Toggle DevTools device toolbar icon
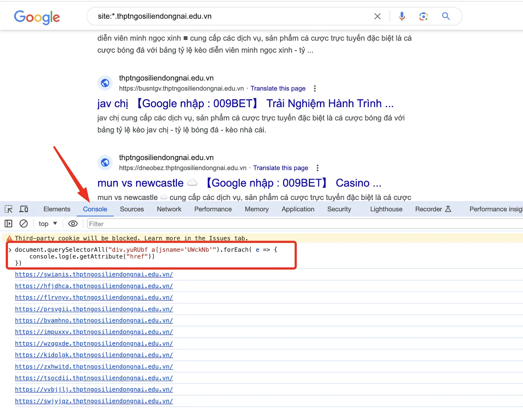Screen dimensions: 523x408 tap(24, 209)
